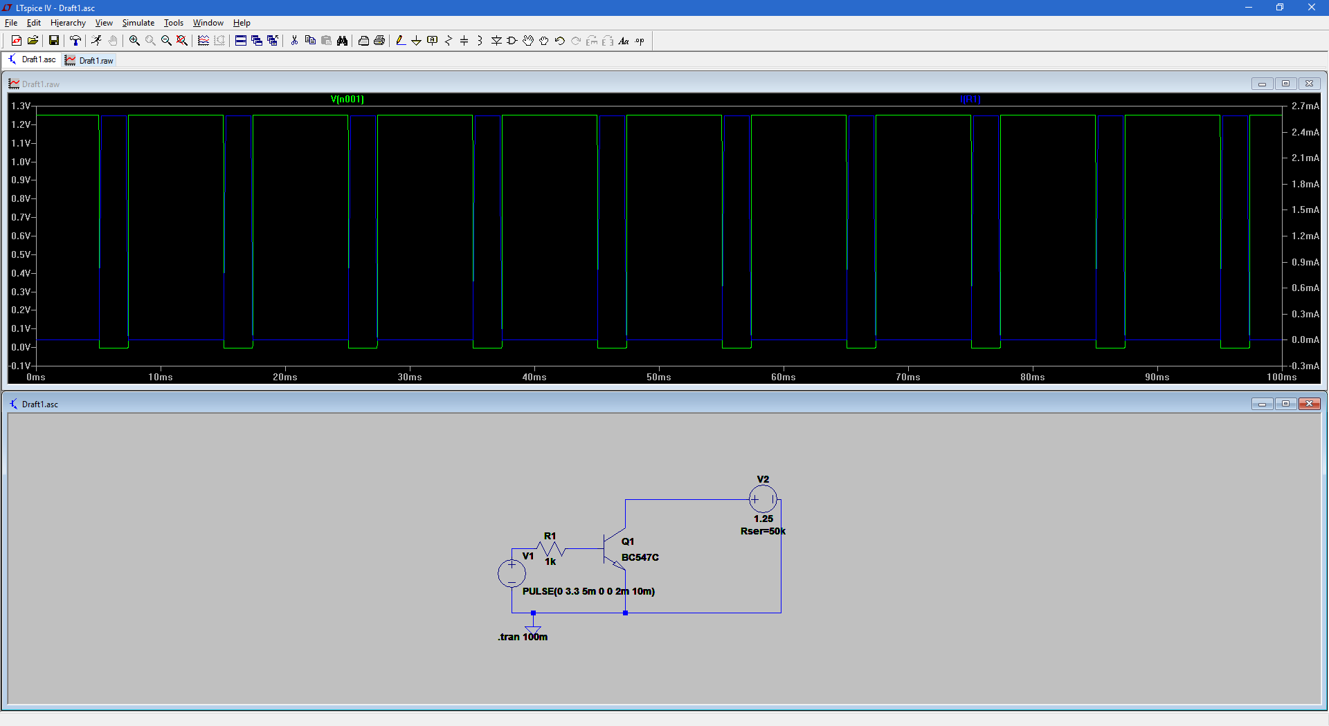Image resolution: width=1329 pixels, height=726 pixels.
Task: Select the Text Aa tool
Action: (624, 41)
